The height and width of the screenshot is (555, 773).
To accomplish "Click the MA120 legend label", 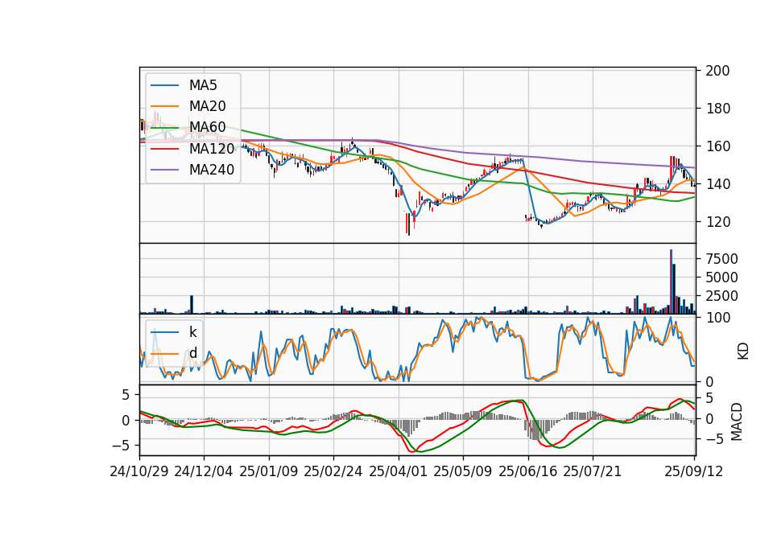I will (x=212, y=148).
